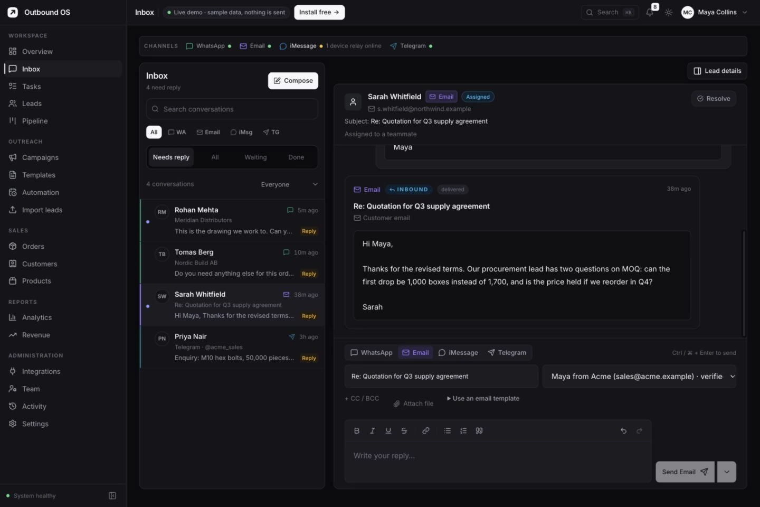
Task: Open the Pipeline view
Action: click(x=63, y=121)
